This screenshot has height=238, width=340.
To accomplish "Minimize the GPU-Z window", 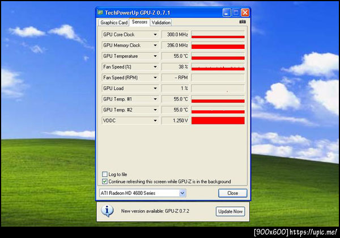I will click(227, 12).
